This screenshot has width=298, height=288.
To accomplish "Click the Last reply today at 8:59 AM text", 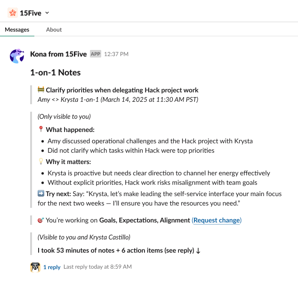I will 97,267.
